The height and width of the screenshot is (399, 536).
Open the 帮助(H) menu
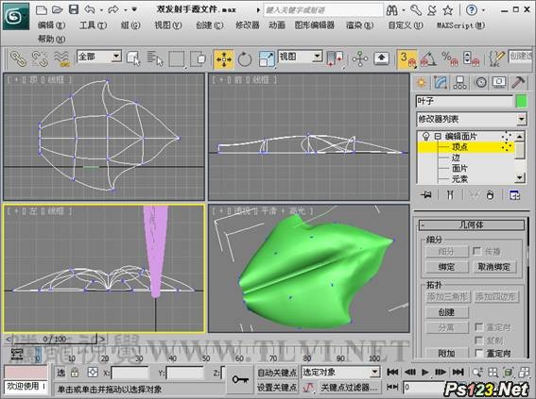pos(52,40)
